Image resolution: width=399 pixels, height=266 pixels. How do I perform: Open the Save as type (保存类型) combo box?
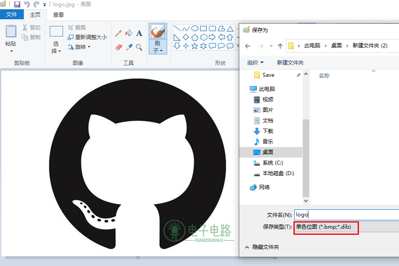tap(347, 226)
